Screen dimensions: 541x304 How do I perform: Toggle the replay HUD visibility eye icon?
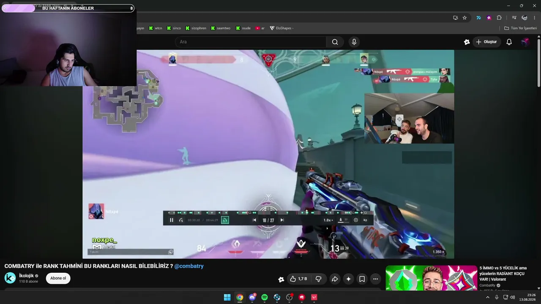[366, 220]
